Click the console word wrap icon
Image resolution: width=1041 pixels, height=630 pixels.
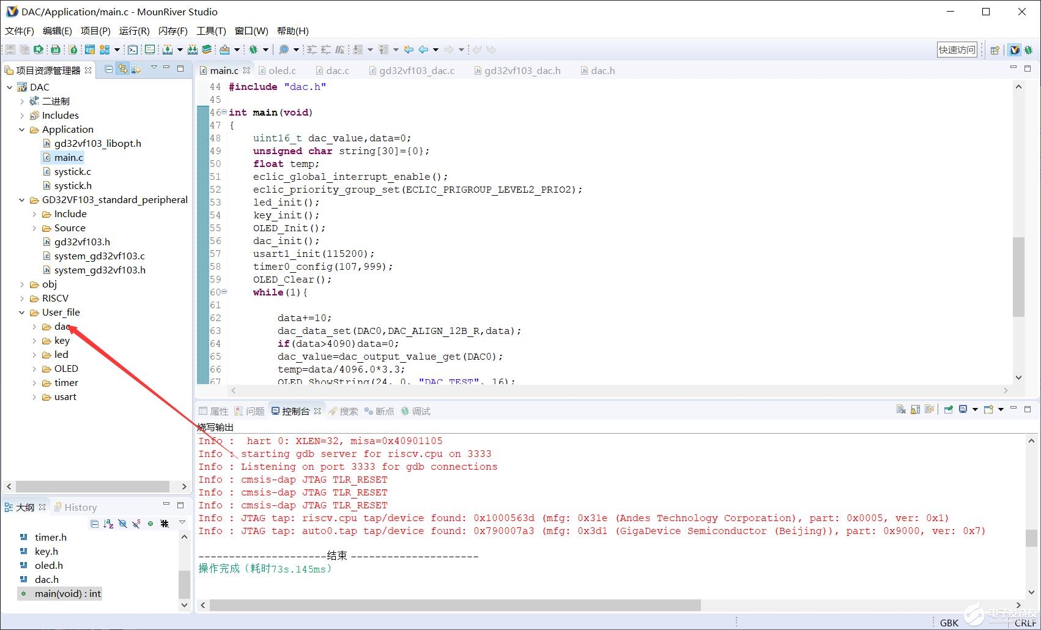(929, 409)
